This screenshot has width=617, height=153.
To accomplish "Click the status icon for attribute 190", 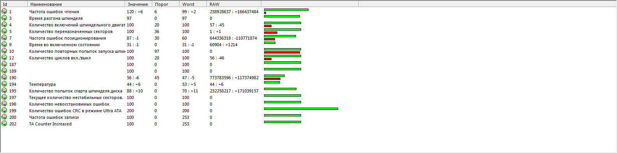I will click(4, 77).
